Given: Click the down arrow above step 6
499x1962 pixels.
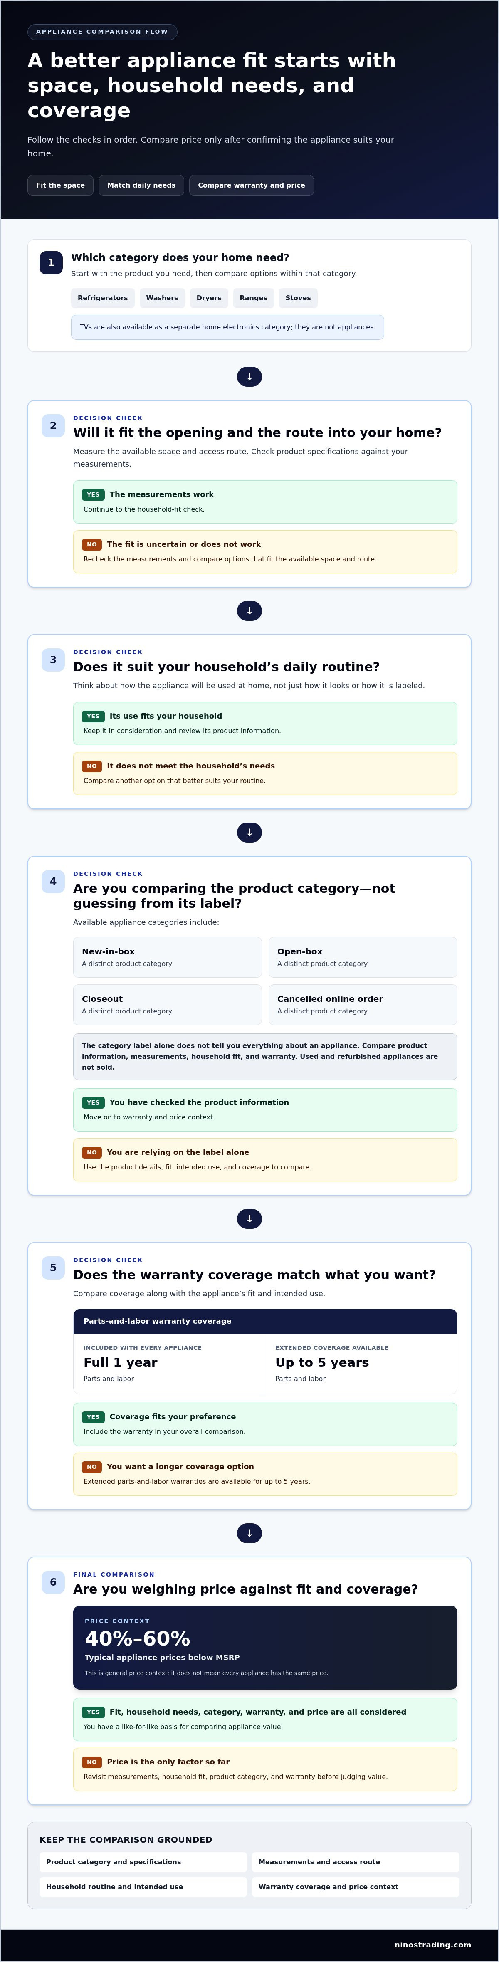Looking at the screenshot, I should [x=249, y=1533].
